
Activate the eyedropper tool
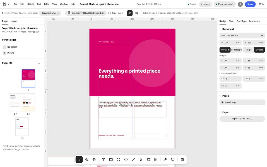165,159
